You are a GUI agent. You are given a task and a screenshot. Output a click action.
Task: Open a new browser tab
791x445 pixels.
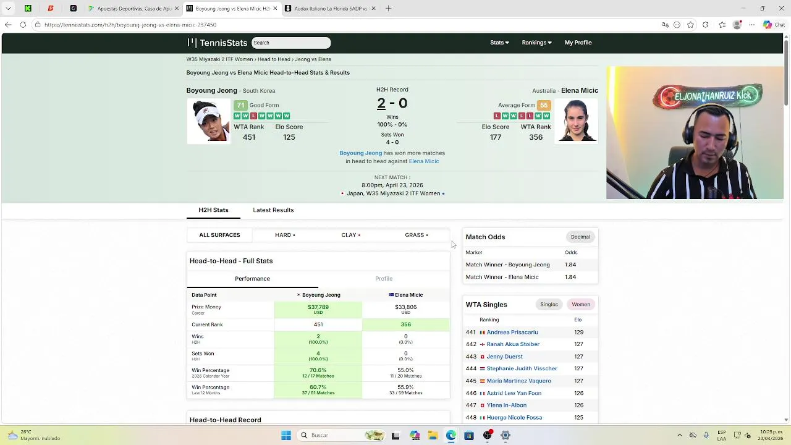point(388,9)
